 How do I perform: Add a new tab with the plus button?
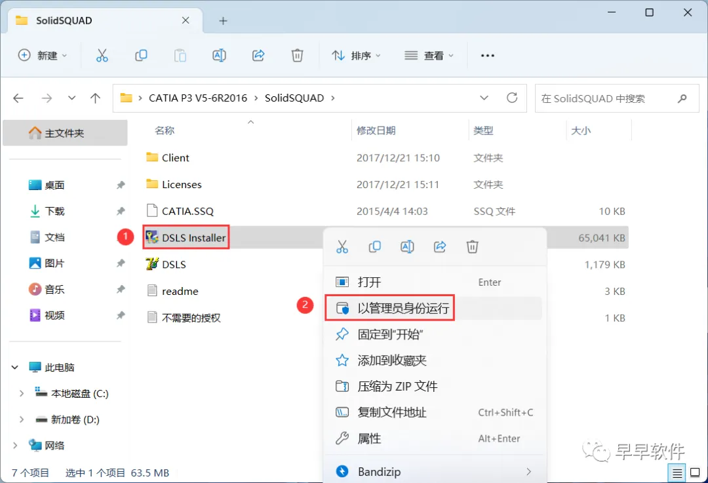(223, 21)
